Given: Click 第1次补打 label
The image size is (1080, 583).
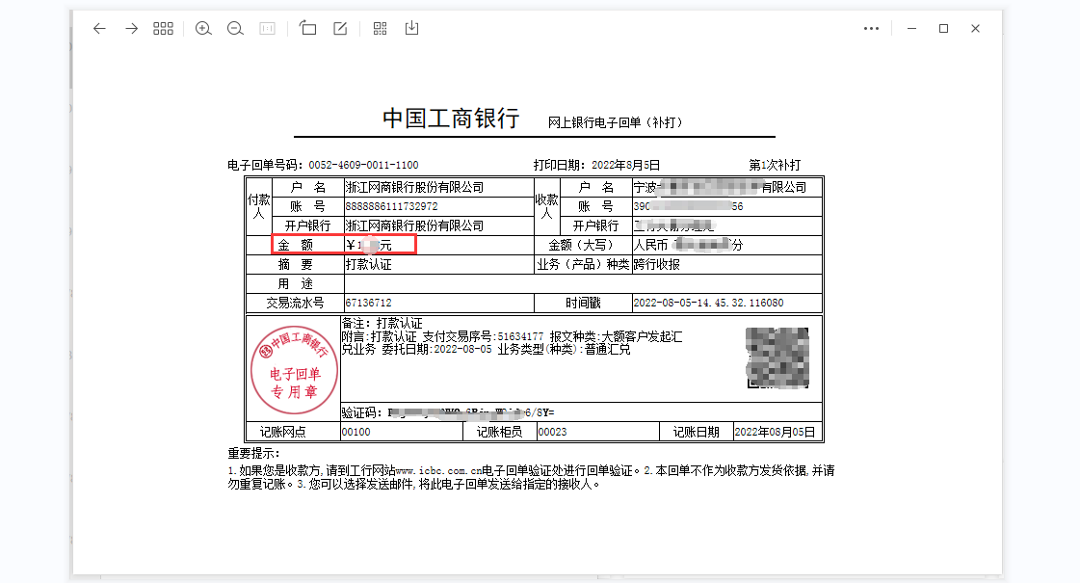Looking at the screenshot, I should (775, 166).
